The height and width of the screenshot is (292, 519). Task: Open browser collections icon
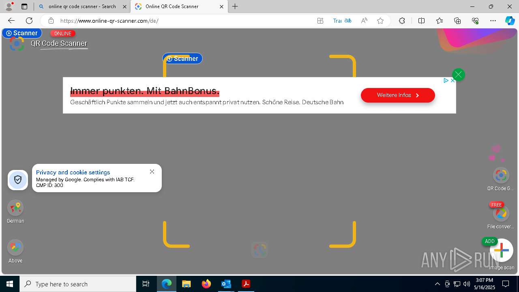click(x=457, y=21)
